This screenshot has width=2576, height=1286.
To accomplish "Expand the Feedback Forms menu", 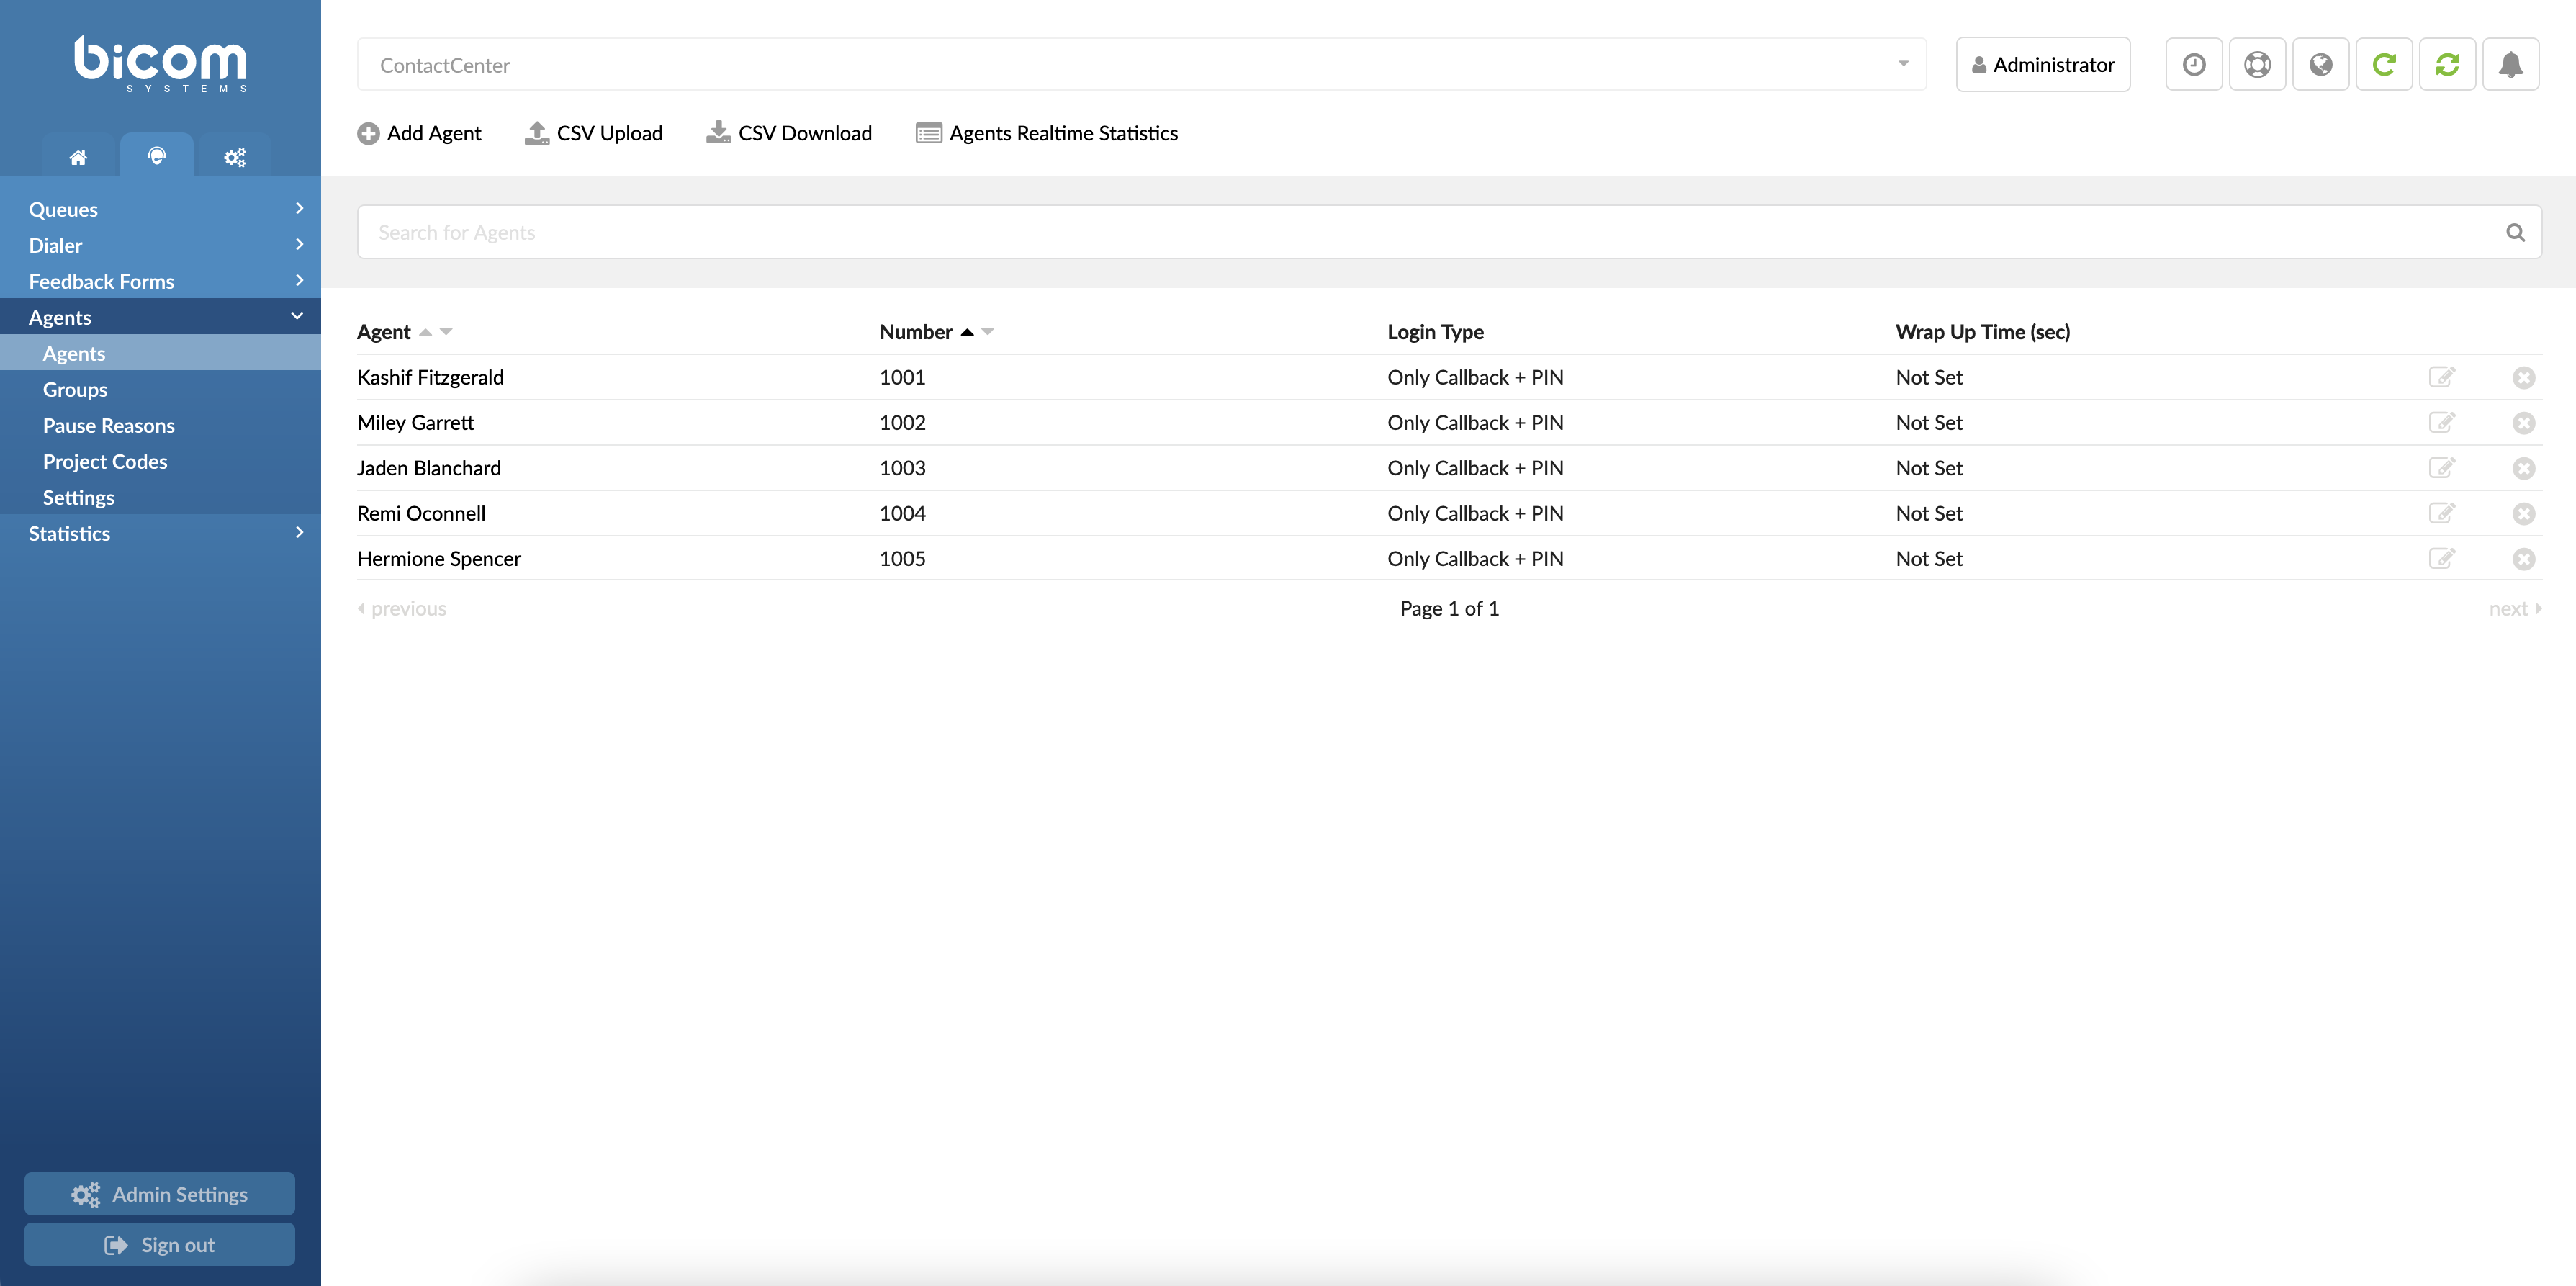I will coord(160,281).
